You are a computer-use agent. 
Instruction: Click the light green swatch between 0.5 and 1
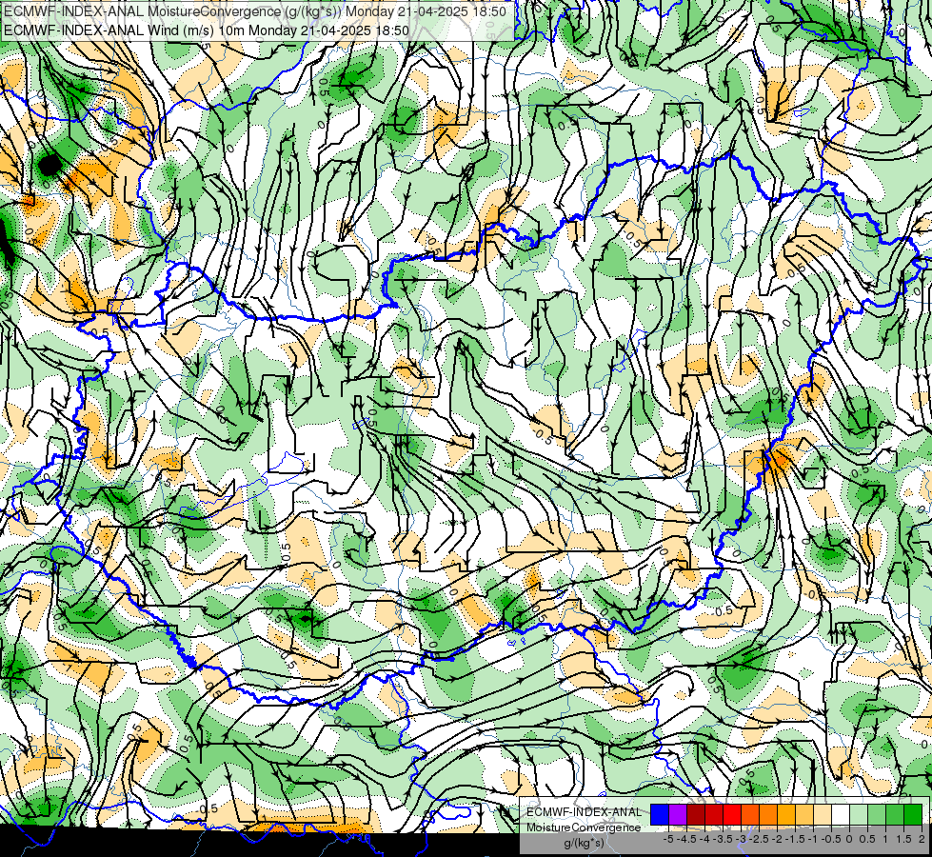coord(877,815)
